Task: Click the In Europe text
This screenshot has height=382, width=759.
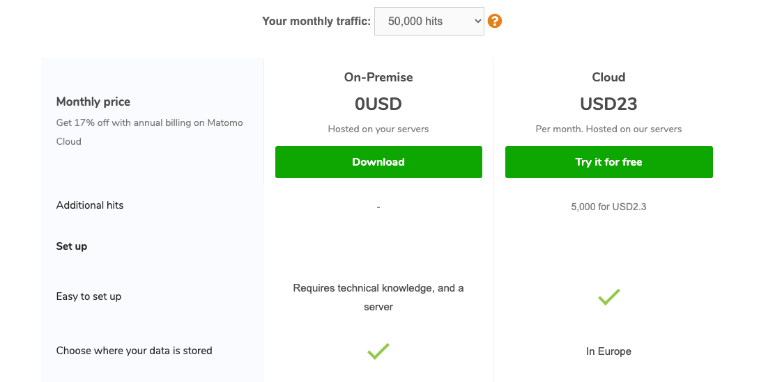Action: [x=608, y=351]
